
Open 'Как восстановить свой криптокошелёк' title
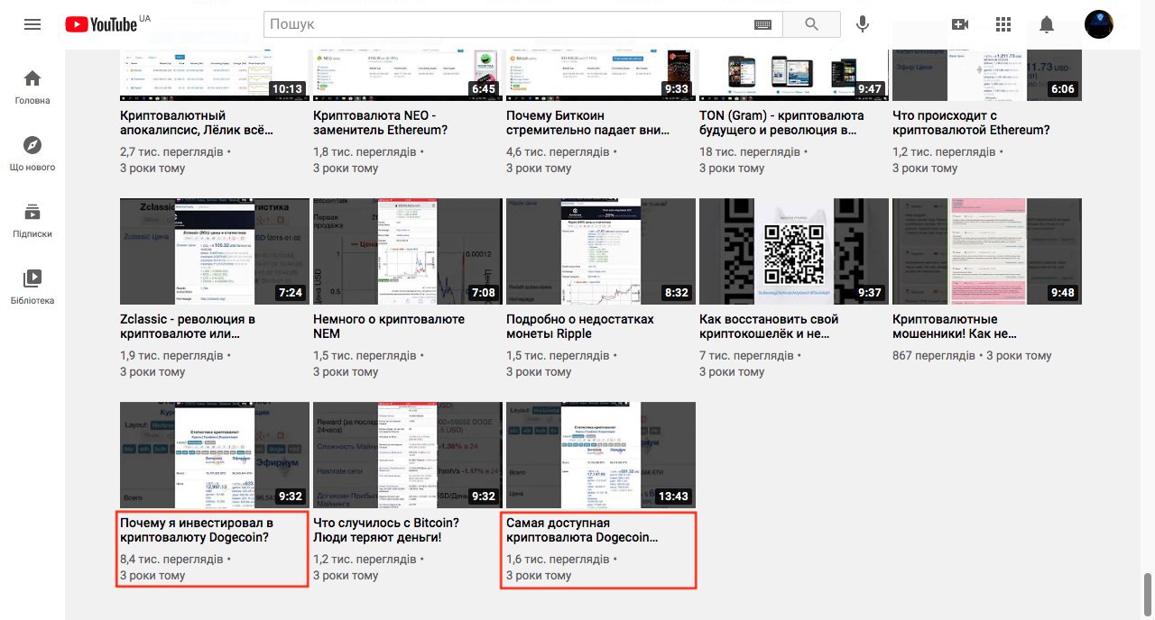click(769, 326)
